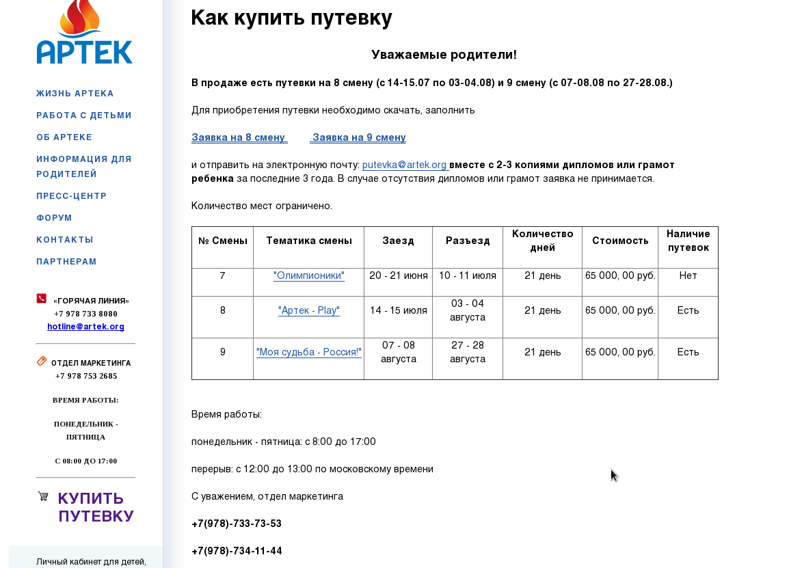This screenshot has height=568, width=789.
Task: Go to ОБ АРТЕКЕ section
Action: point(64,137)
